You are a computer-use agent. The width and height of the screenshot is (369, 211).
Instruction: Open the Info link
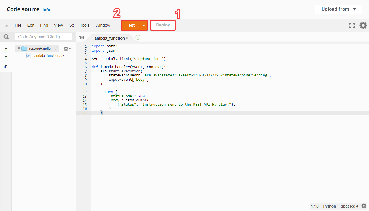tap(46, 10)
